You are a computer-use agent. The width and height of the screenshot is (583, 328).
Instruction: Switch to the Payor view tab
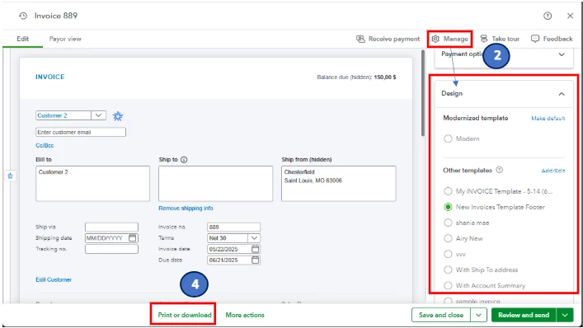[65, 39]
